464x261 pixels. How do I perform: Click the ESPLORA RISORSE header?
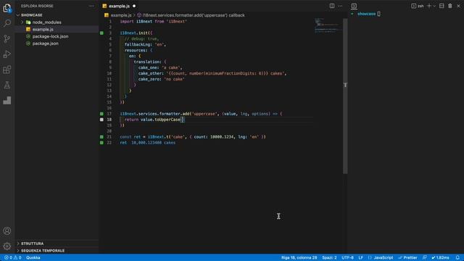[37, 6]
